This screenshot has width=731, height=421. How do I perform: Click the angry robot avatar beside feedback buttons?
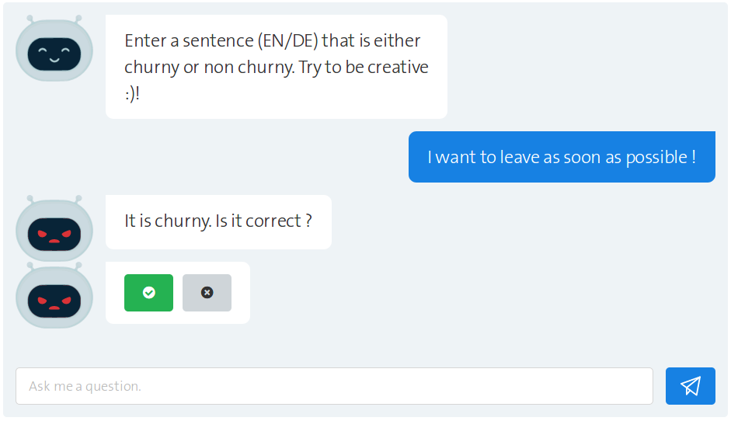click(x=54, y=295)
